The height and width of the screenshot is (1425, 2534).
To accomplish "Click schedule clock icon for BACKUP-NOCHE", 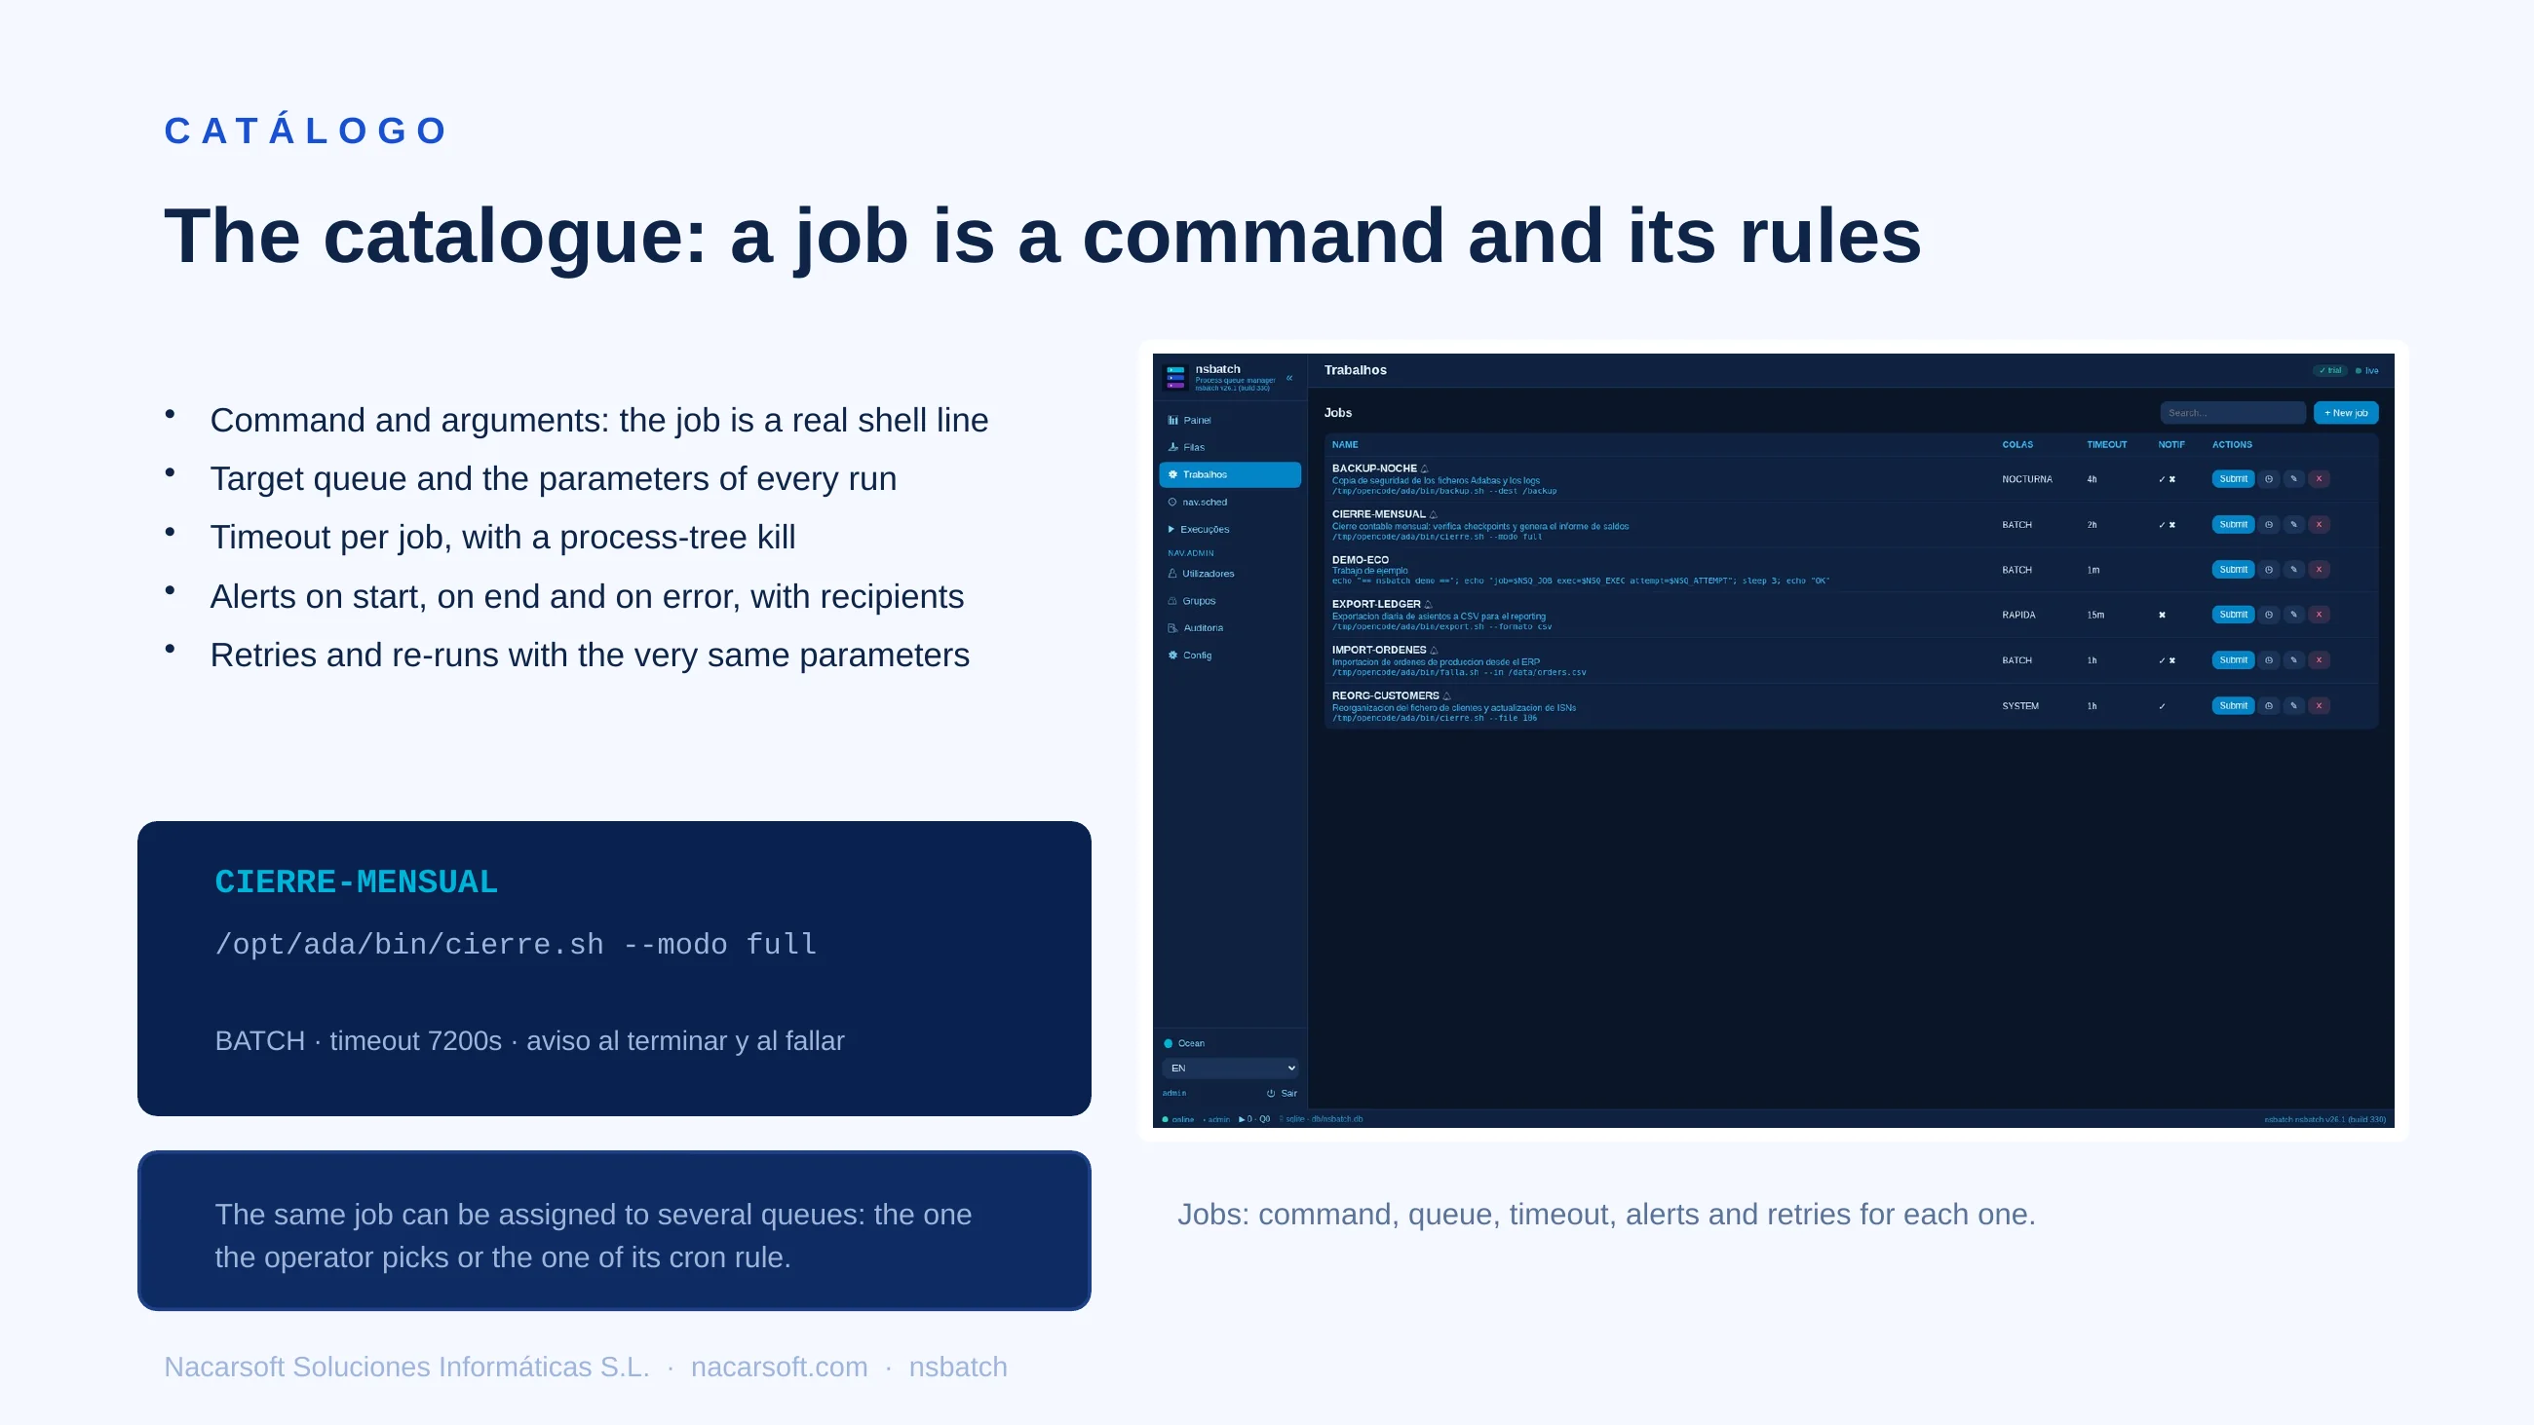I will click(2268, 479).
